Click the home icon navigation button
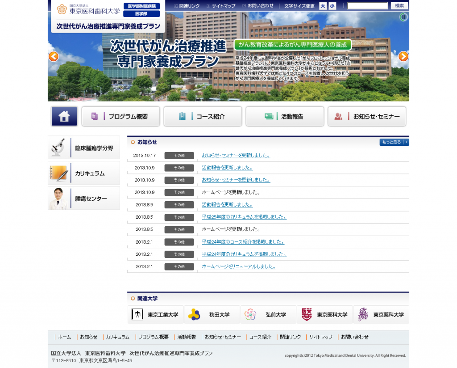This screenshot has height=368, width=457. tap(64, 116)
